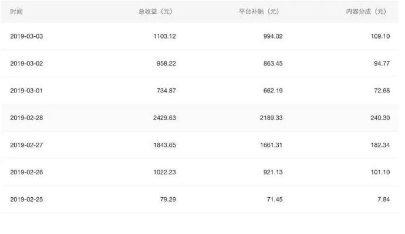The width and height of the screenshot is (405, 234).
Task: Select the 2019-03-03 date row
Action: (200, 36)
